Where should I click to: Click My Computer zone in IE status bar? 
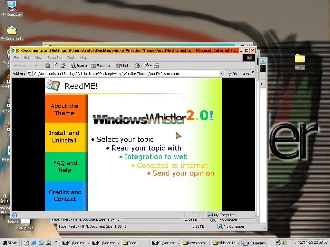pos(221,215)
